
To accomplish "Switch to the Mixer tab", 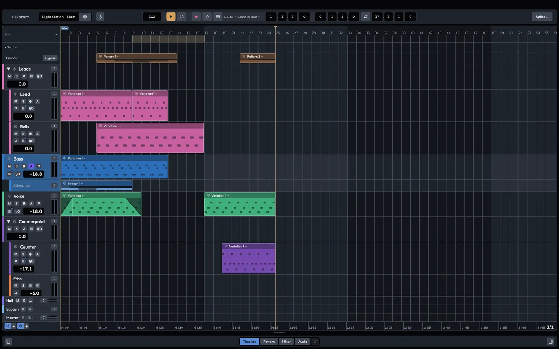I will point(286,342).
